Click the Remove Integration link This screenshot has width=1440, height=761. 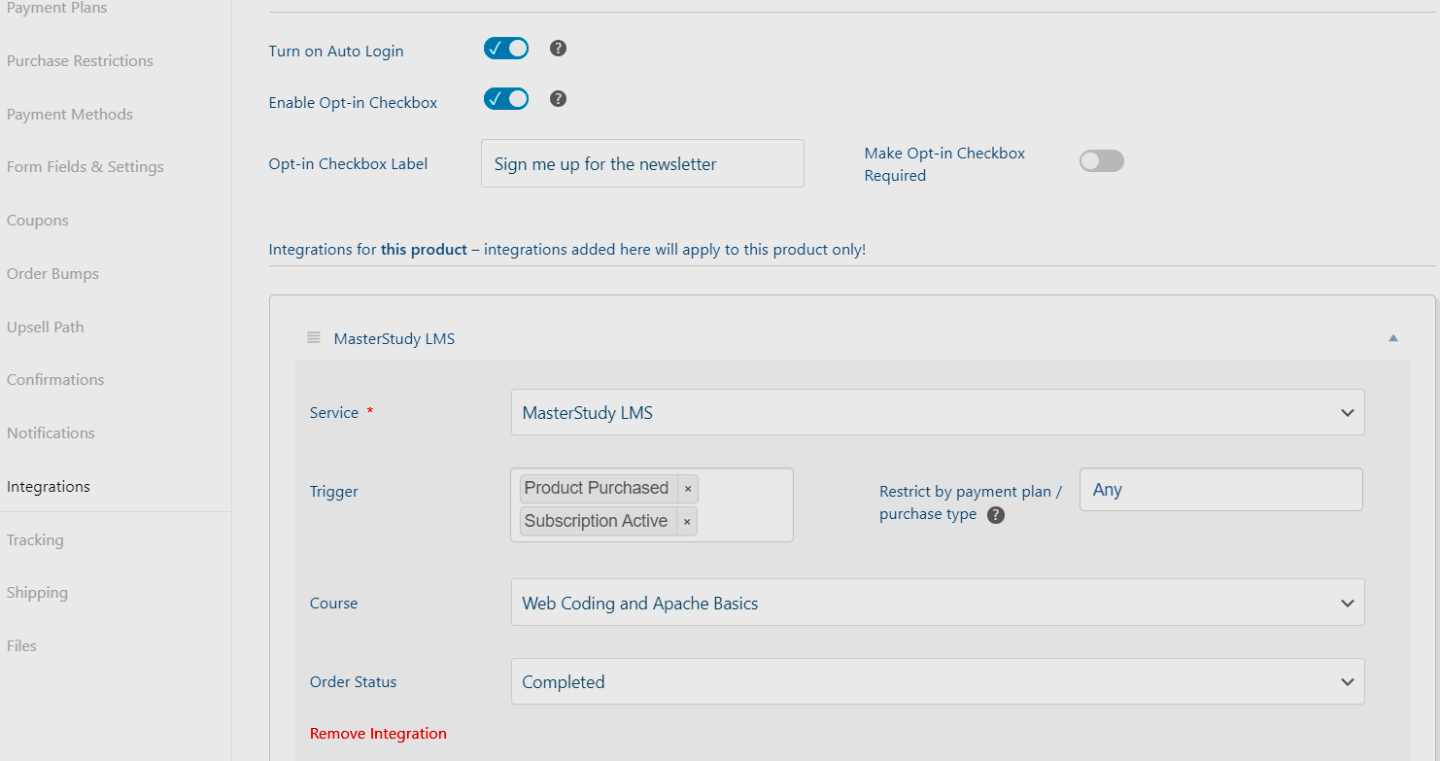pyautogui.click(x=378, y=733)
